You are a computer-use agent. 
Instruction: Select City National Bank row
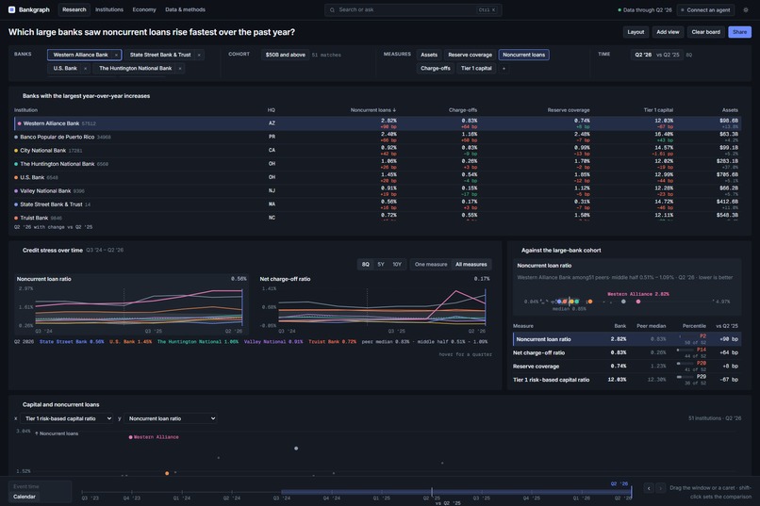(x=377, y=151)
